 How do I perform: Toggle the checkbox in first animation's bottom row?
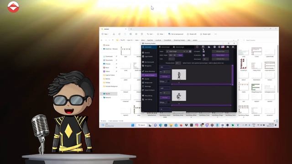tap(168, 81)
